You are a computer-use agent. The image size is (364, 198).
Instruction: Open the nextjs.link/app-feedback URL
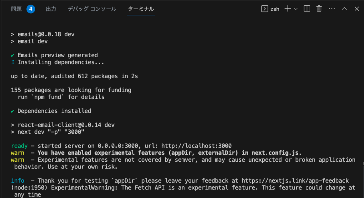(x=295, y=181)
